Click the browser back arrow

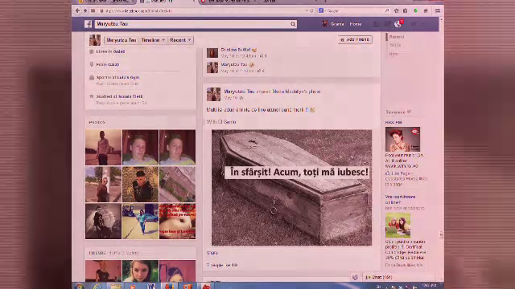click(77, 10)
